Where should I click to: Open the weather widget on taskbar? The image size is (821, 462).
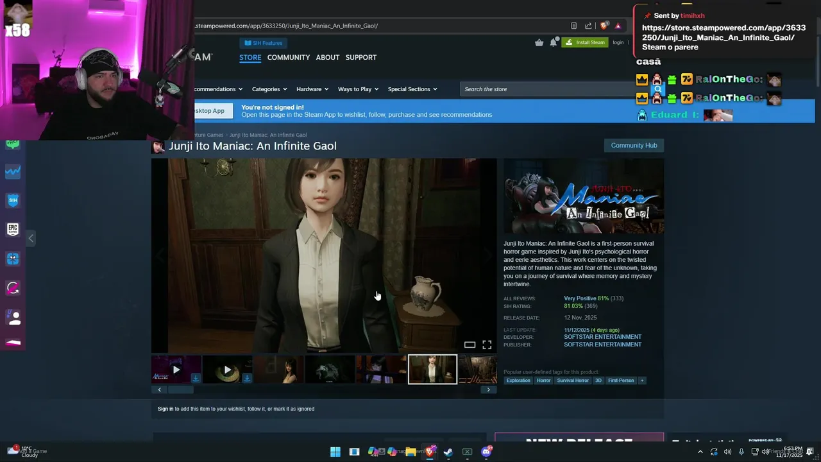tap(27, 452)
